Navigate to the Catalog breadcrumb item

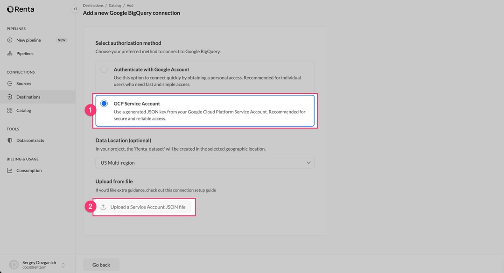[115, 5]
